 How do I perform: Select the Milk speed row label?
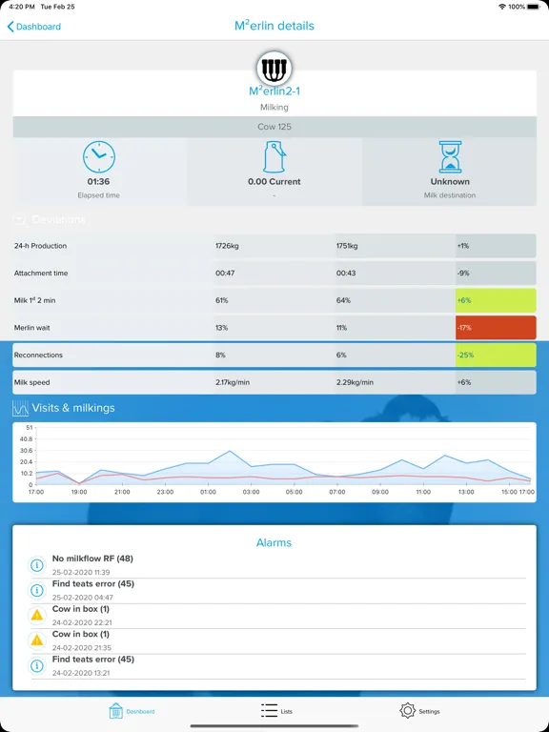click(x=32, y=382)
